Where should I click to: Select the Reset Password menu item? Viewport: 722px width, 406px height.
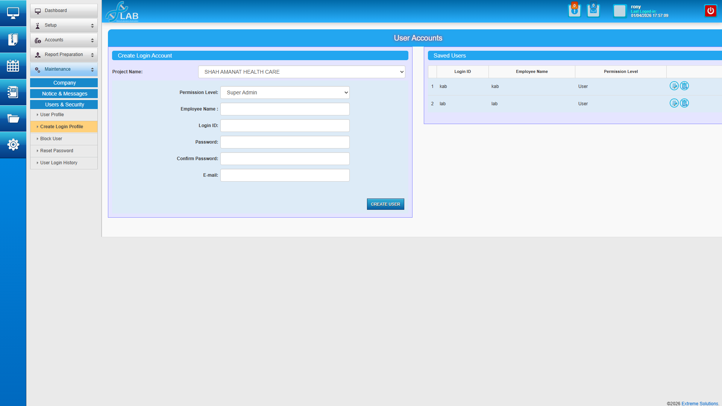coord(56,151)
